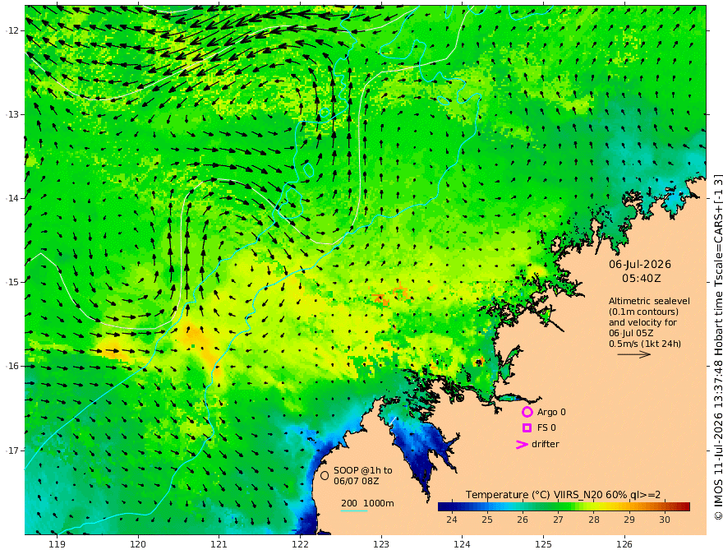
Task: Click the 'Argo 0' legend label
Action: pyautogui.click(x=551, y=412)
